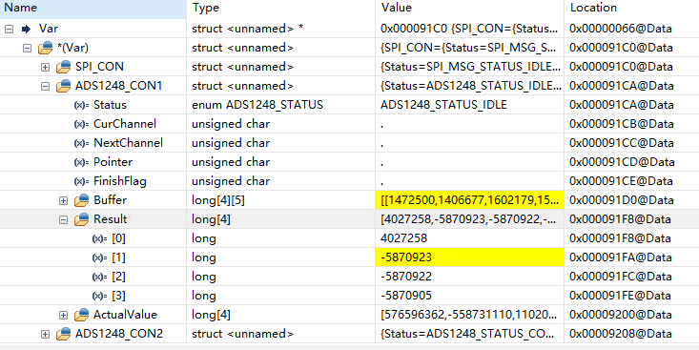Click the Location column header
The height and width of the screenshot is (350, 699).
(631, 8)
